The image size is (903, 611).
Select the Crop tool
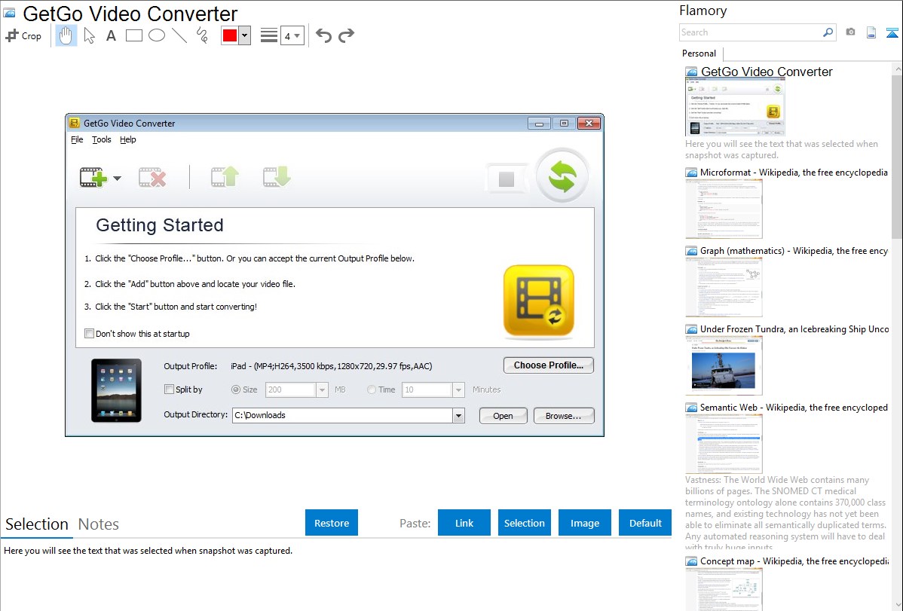click(x=23, y=35)
